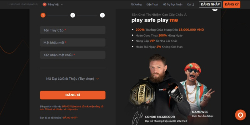The width and height of the screenshot is (250, 125).
Task: Open the orange live chat bubble
Action: (x=240, y=115)
